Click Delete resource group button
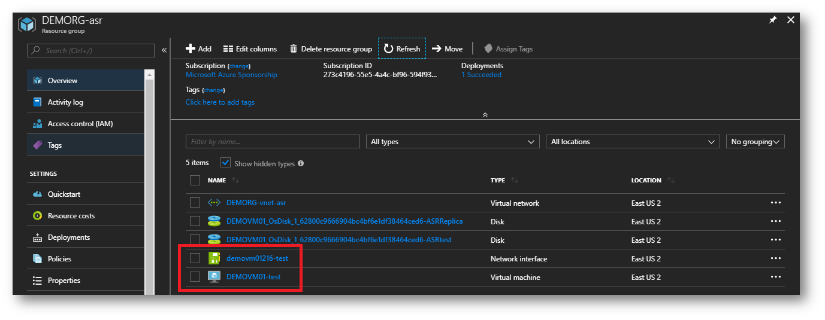The image size is (825, 320). pyautogui.click(x=331, y=49)
